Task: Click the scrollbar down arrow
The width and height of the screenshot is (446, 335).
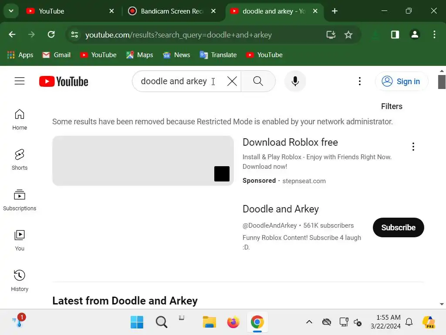Action: 442,304
